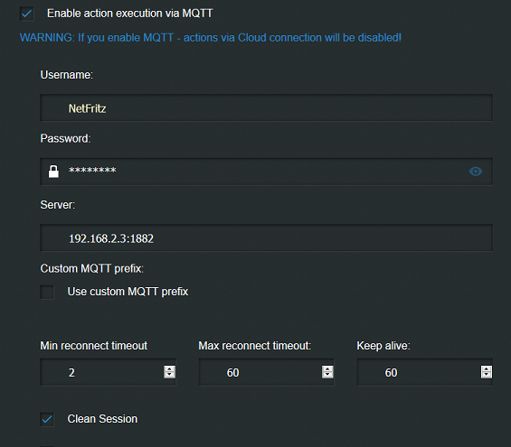
Task: Click the lock icon in the Password field
Action: pyautogui.click(x=53, y=172)
